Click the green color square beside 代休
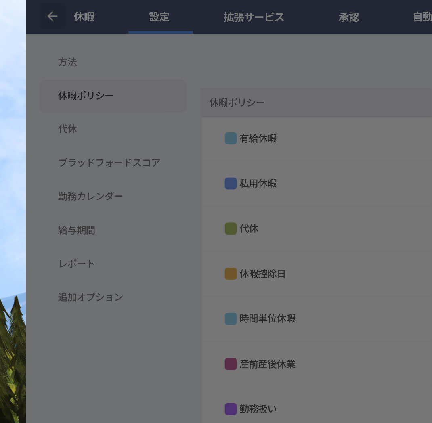 (230, 228)
